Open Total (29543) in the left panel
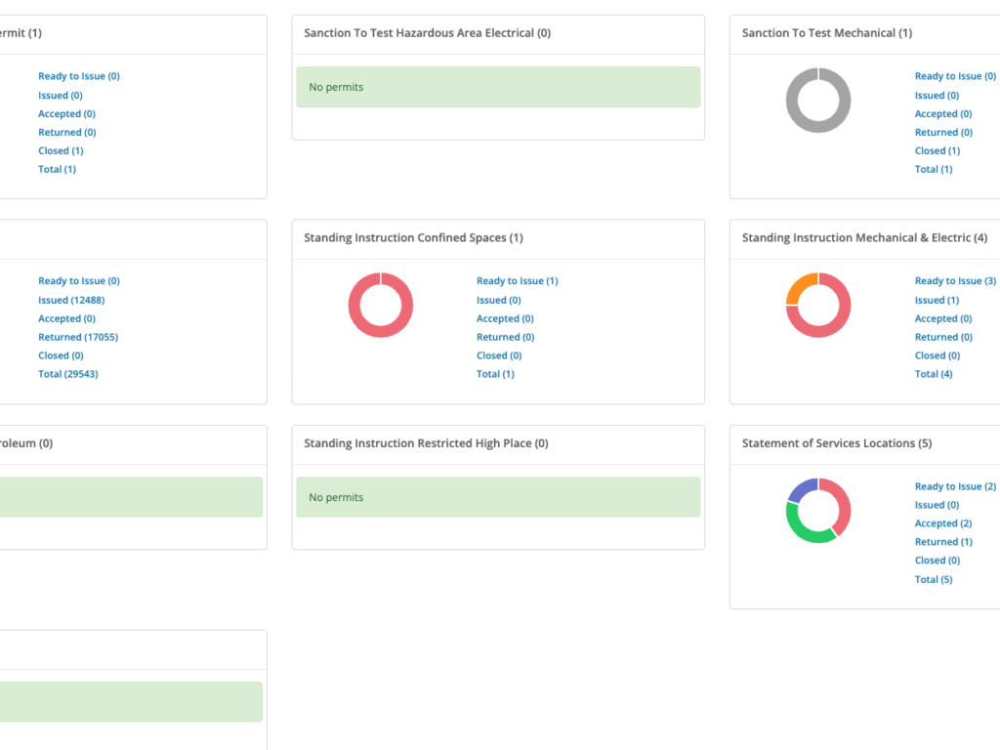 [x=67, y=373]
